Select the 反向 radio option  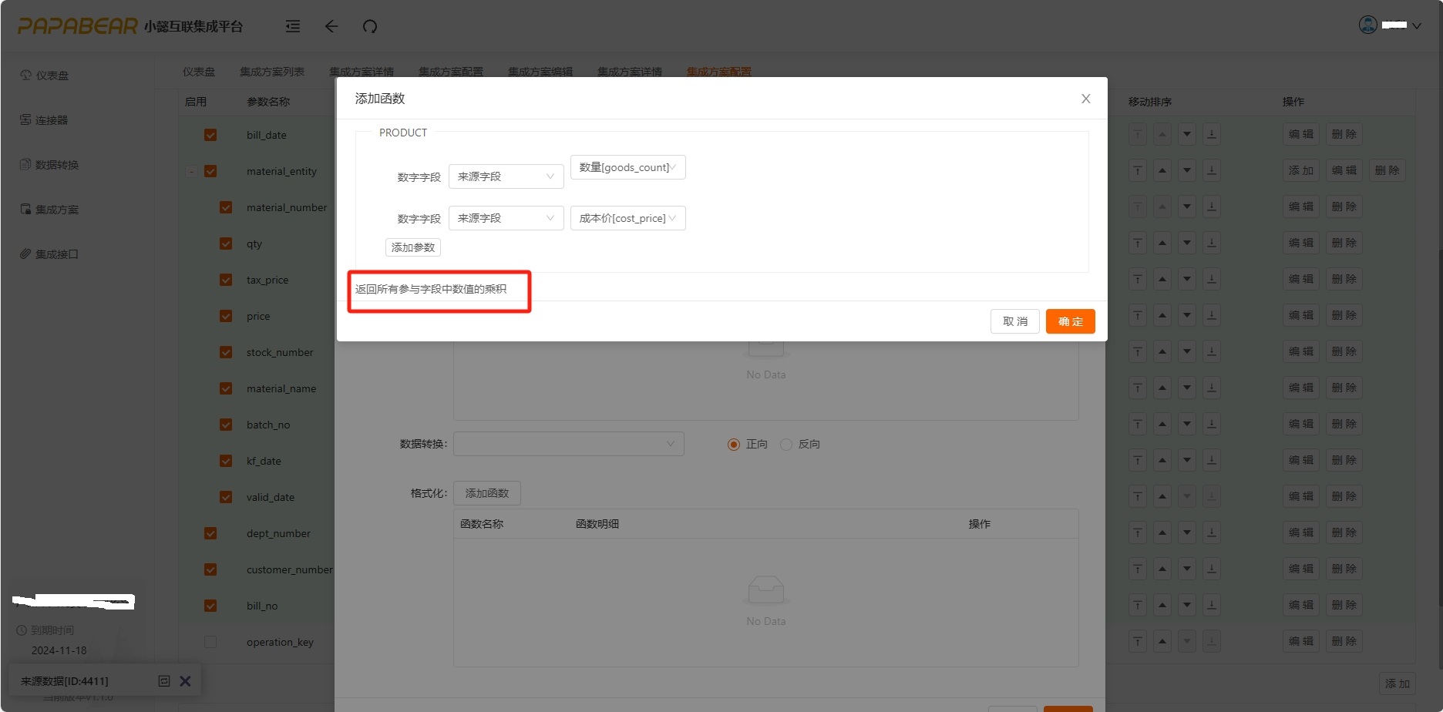tap(786, 445)
